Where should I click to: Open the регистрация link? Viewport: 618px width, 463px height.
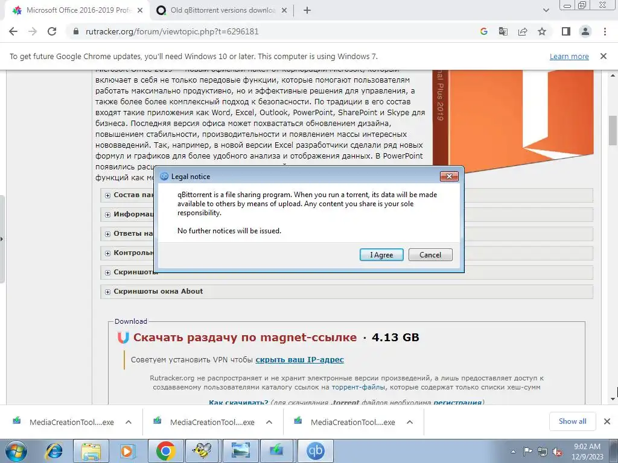coord(457,402)
